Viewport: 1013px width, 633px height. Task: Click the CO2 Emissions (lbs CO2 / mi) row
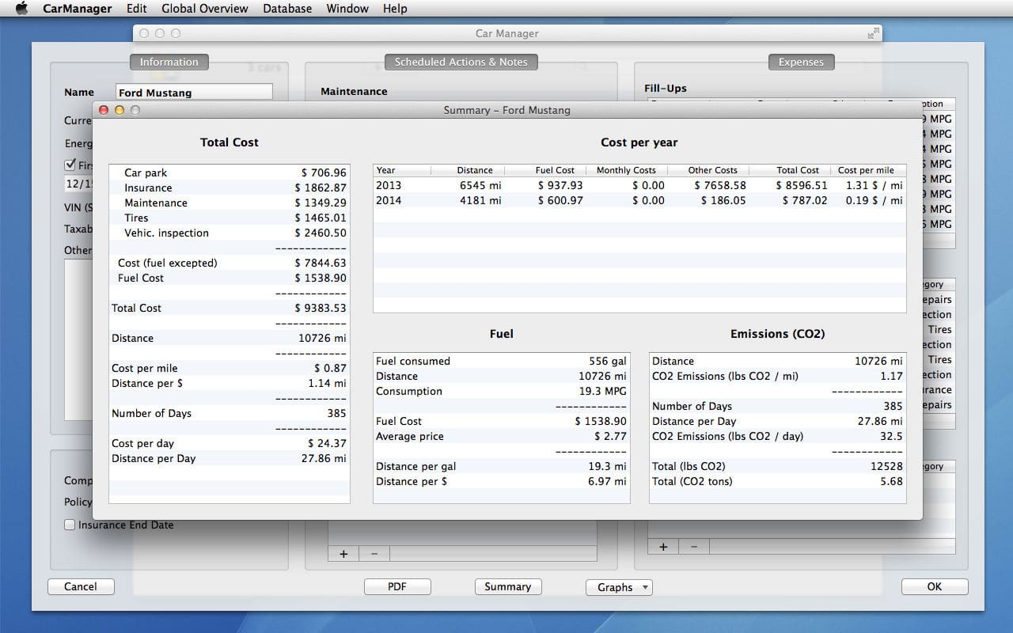[x=777, y=376]
